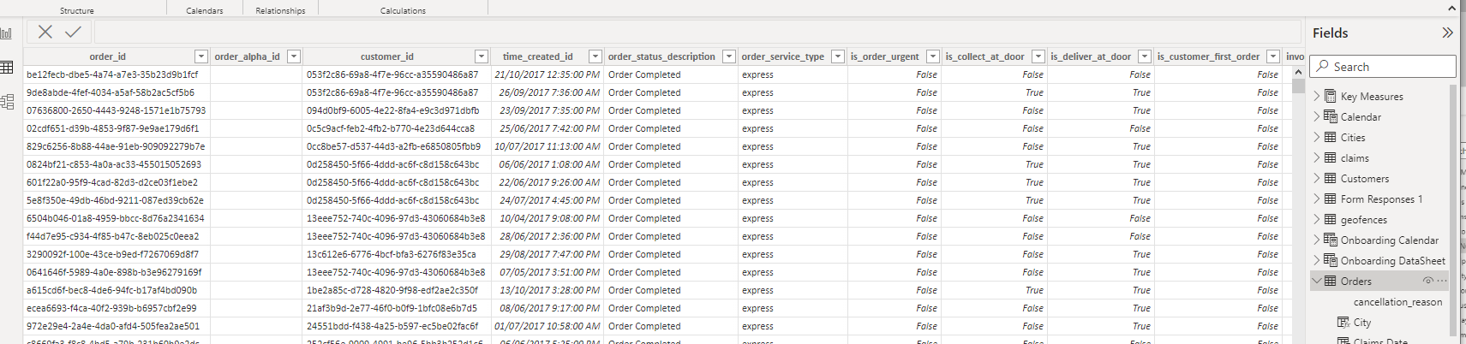Collapse the Orders table chevron

pos(1317,281)
